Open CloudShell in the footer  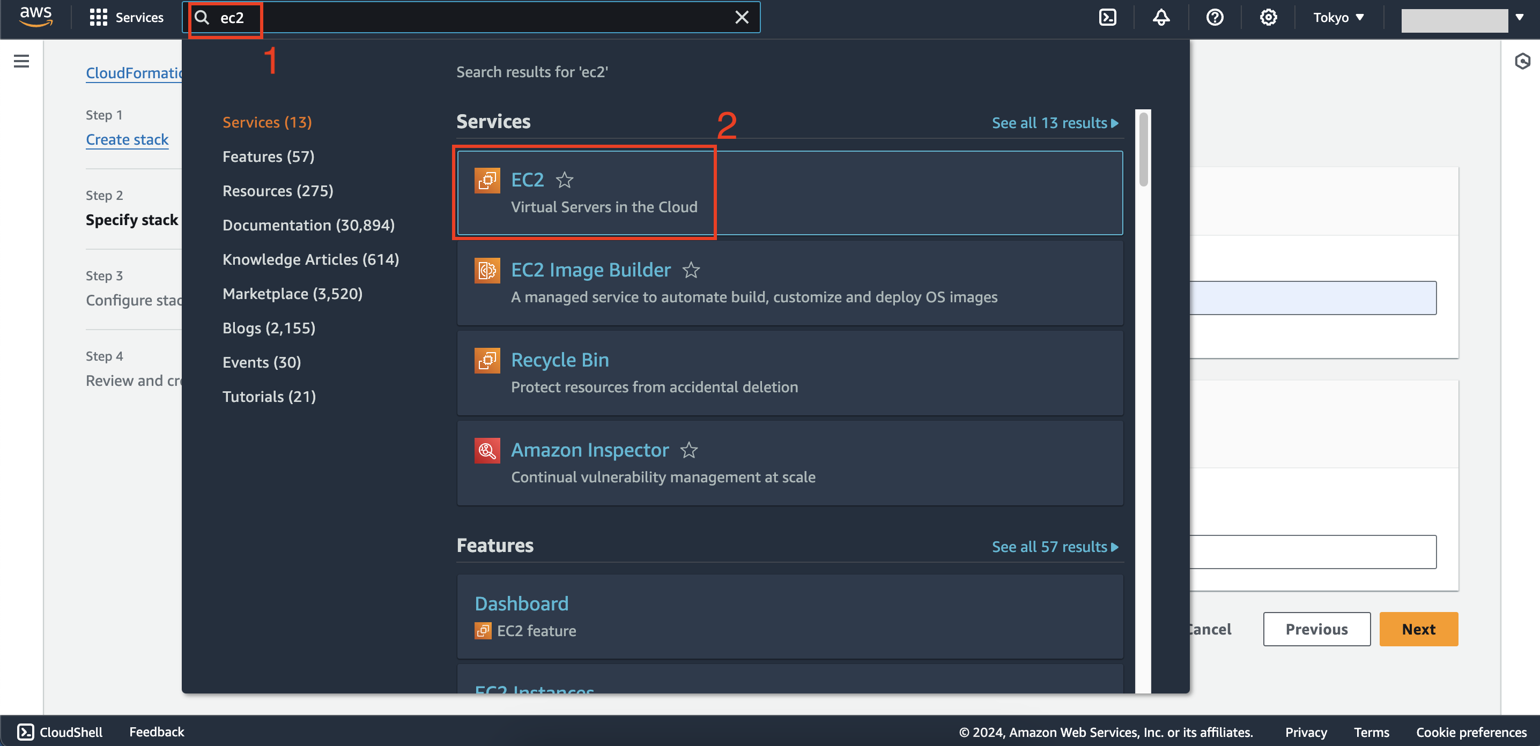(60, 732)
